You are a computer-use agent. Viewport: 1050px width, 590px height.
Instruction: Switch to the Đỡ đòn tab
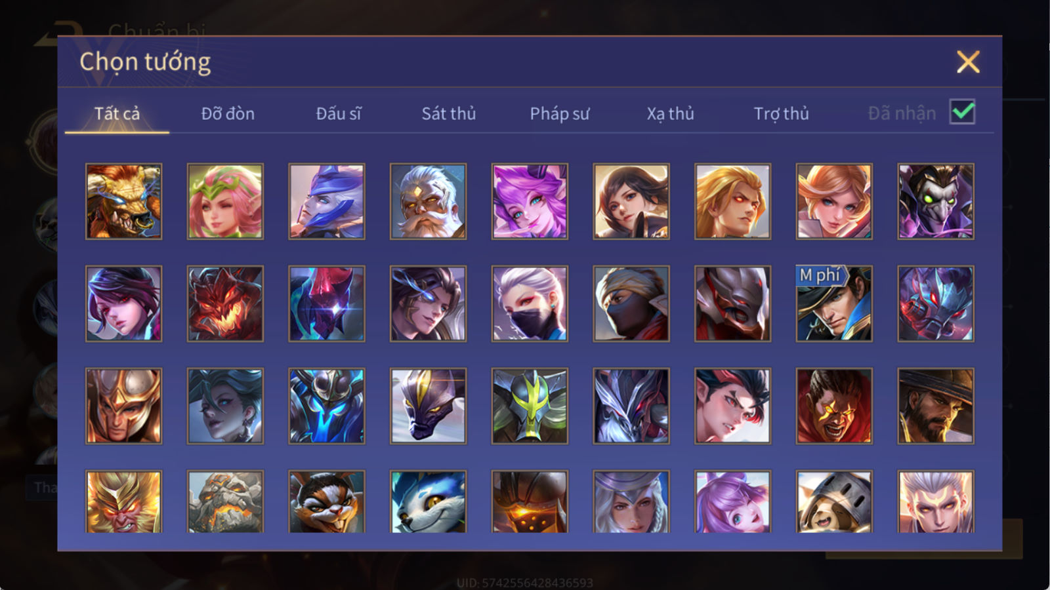point(228,113)
